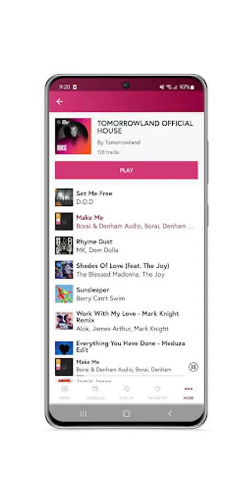The height and width of the screenshot is (502, 251).
Task: Play Shades Of Love feat. The Joy
Action: pos(127,269)
